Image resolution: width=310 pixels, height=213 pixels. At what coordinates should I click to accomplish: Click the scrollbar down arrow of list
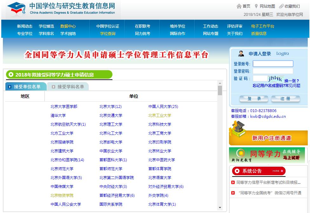pyautogui.click(x=220, y=208)
